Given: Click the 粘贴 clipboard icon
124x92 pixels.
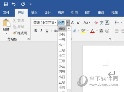Looking at the screenshot, I should point(7,23).
